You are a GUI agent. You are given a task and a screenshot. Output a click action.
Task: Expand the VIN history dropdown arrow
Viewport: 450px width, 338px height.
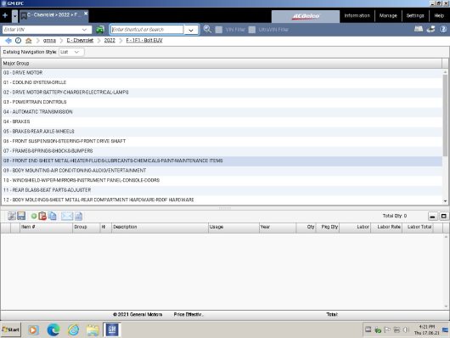[x=84, y=30]
